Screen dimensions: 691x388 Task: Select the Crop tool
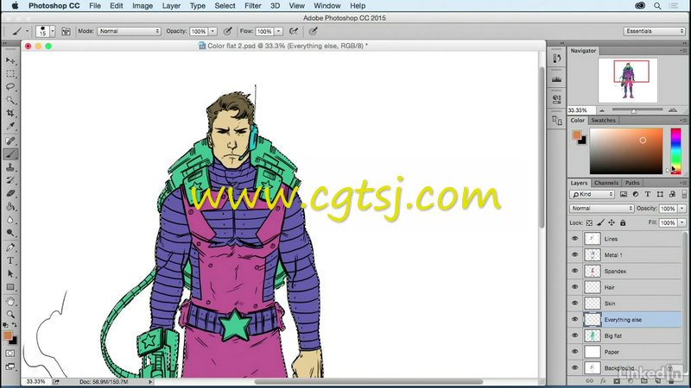pos(10,113)
